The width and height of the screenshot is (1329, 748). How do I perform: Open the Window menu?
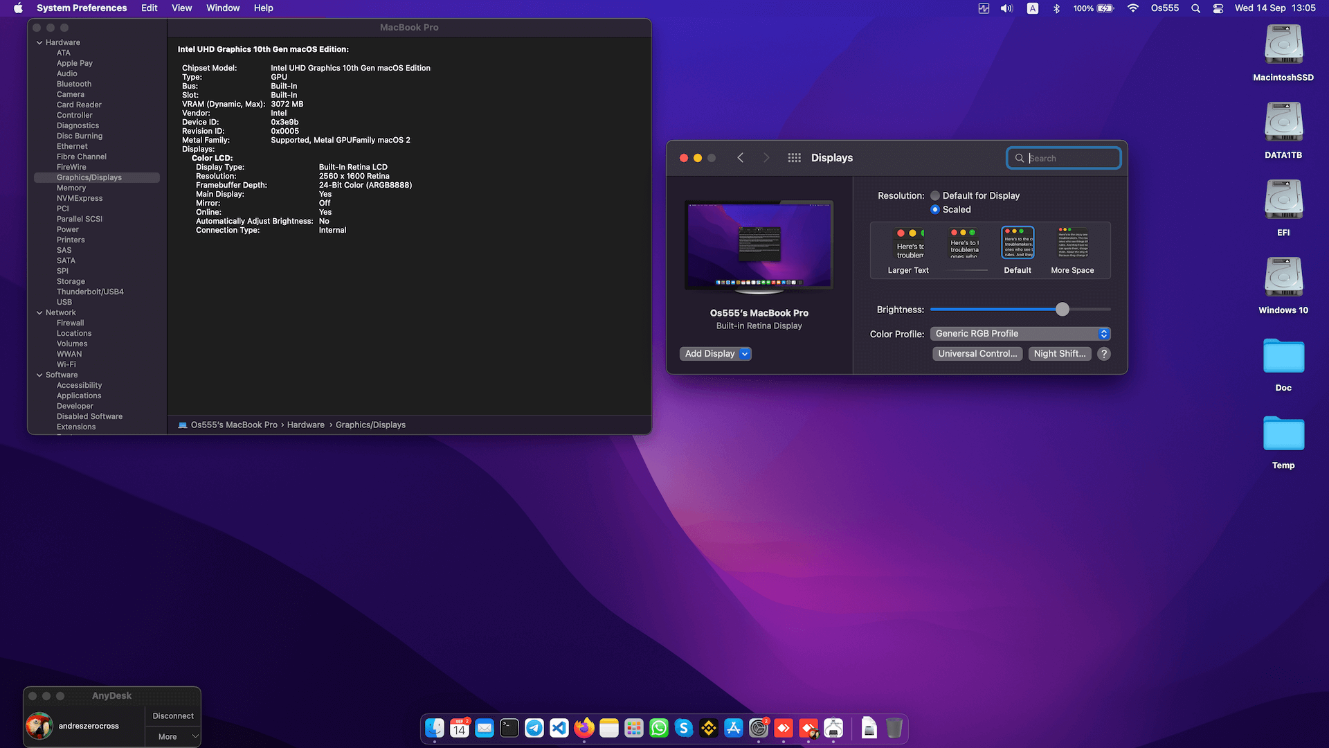click(223, 8)
